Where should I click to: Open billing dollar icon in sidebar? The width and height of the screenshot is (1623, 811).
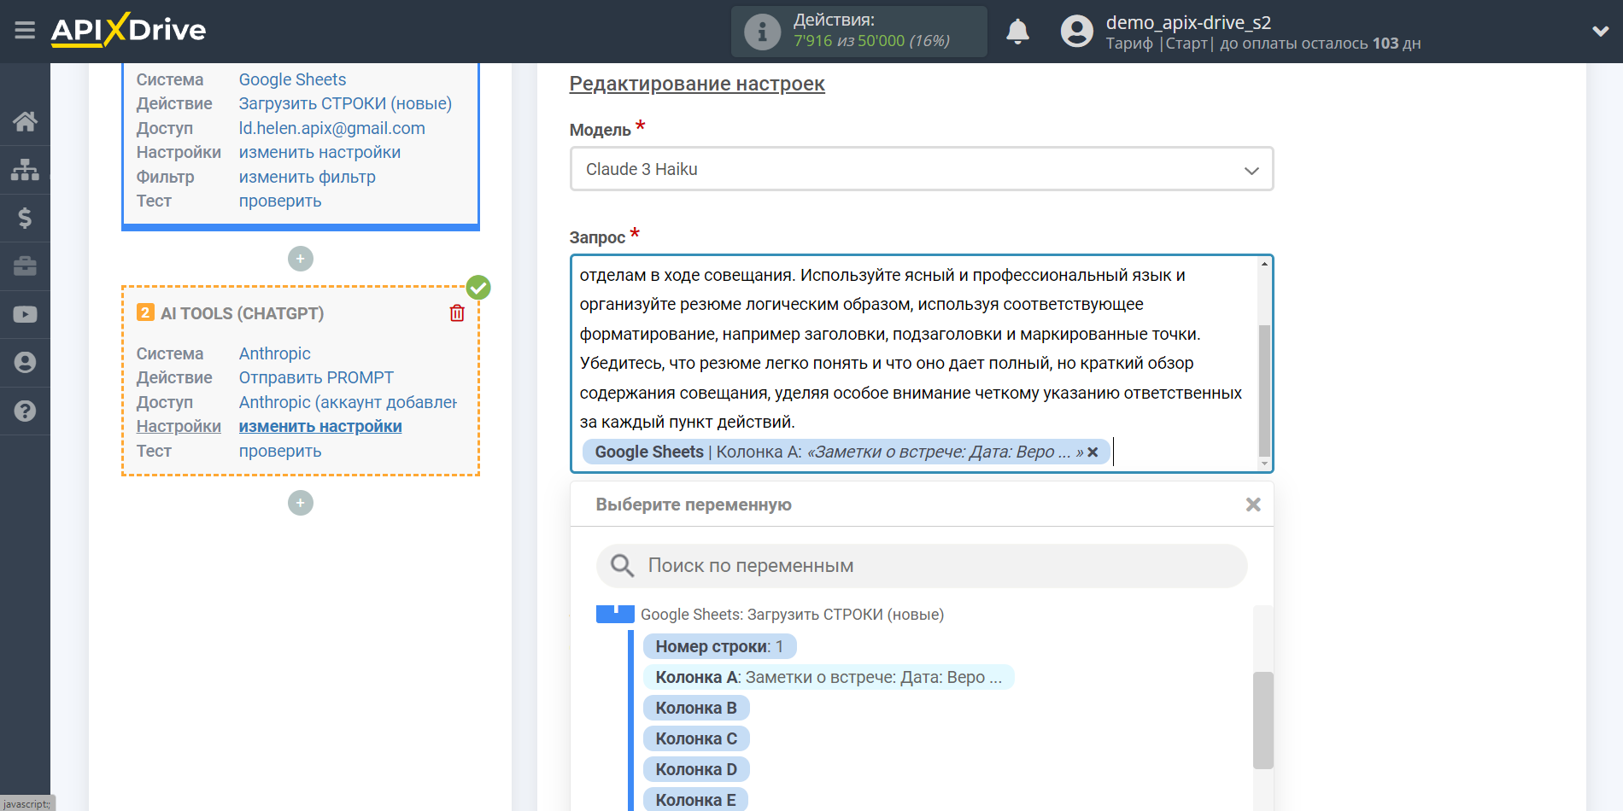point(25,218)
